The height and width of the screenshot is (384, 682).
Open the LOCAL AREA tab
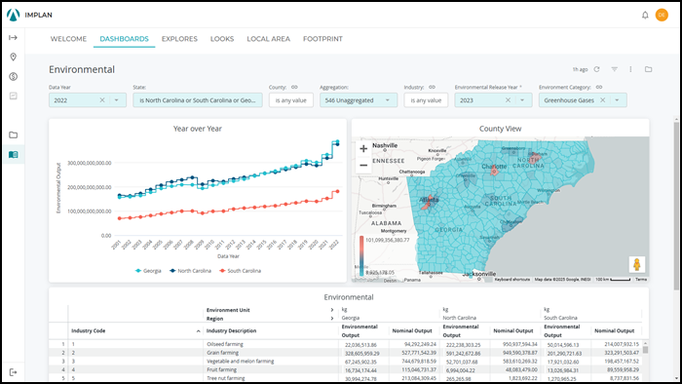[x=268, y=39]
